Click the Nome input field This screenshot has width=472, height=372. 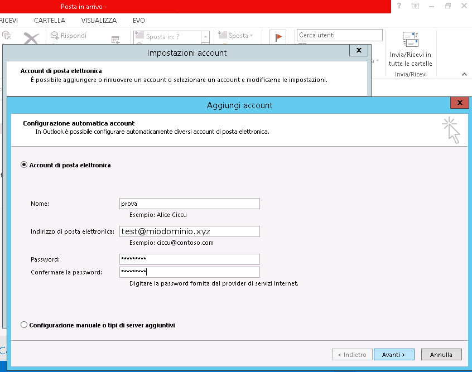[x=189, y=204]
